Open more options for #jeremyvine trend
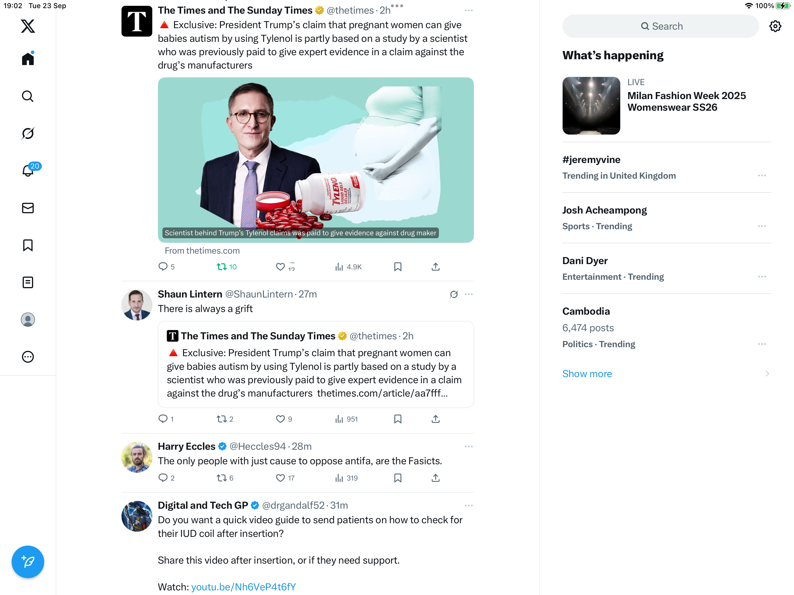Image resolution: width=794 pixels, height=595 pixels. [762, 175]
